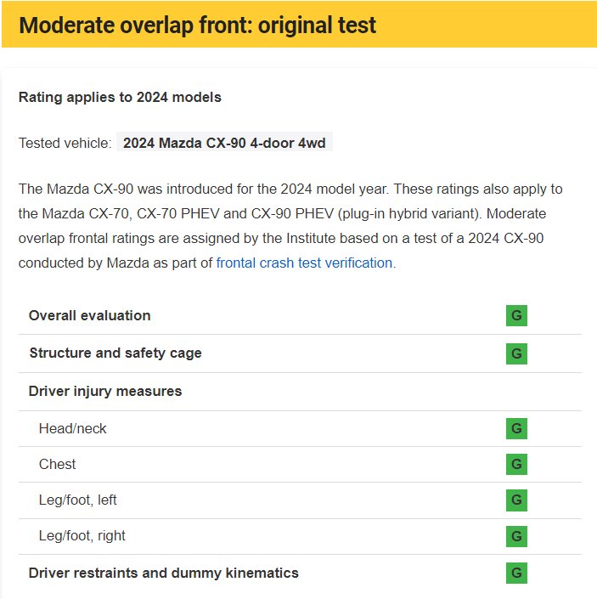Screen dimensions: 597x599
Task: Click the Driver injury measures heading
Action: 105,391
